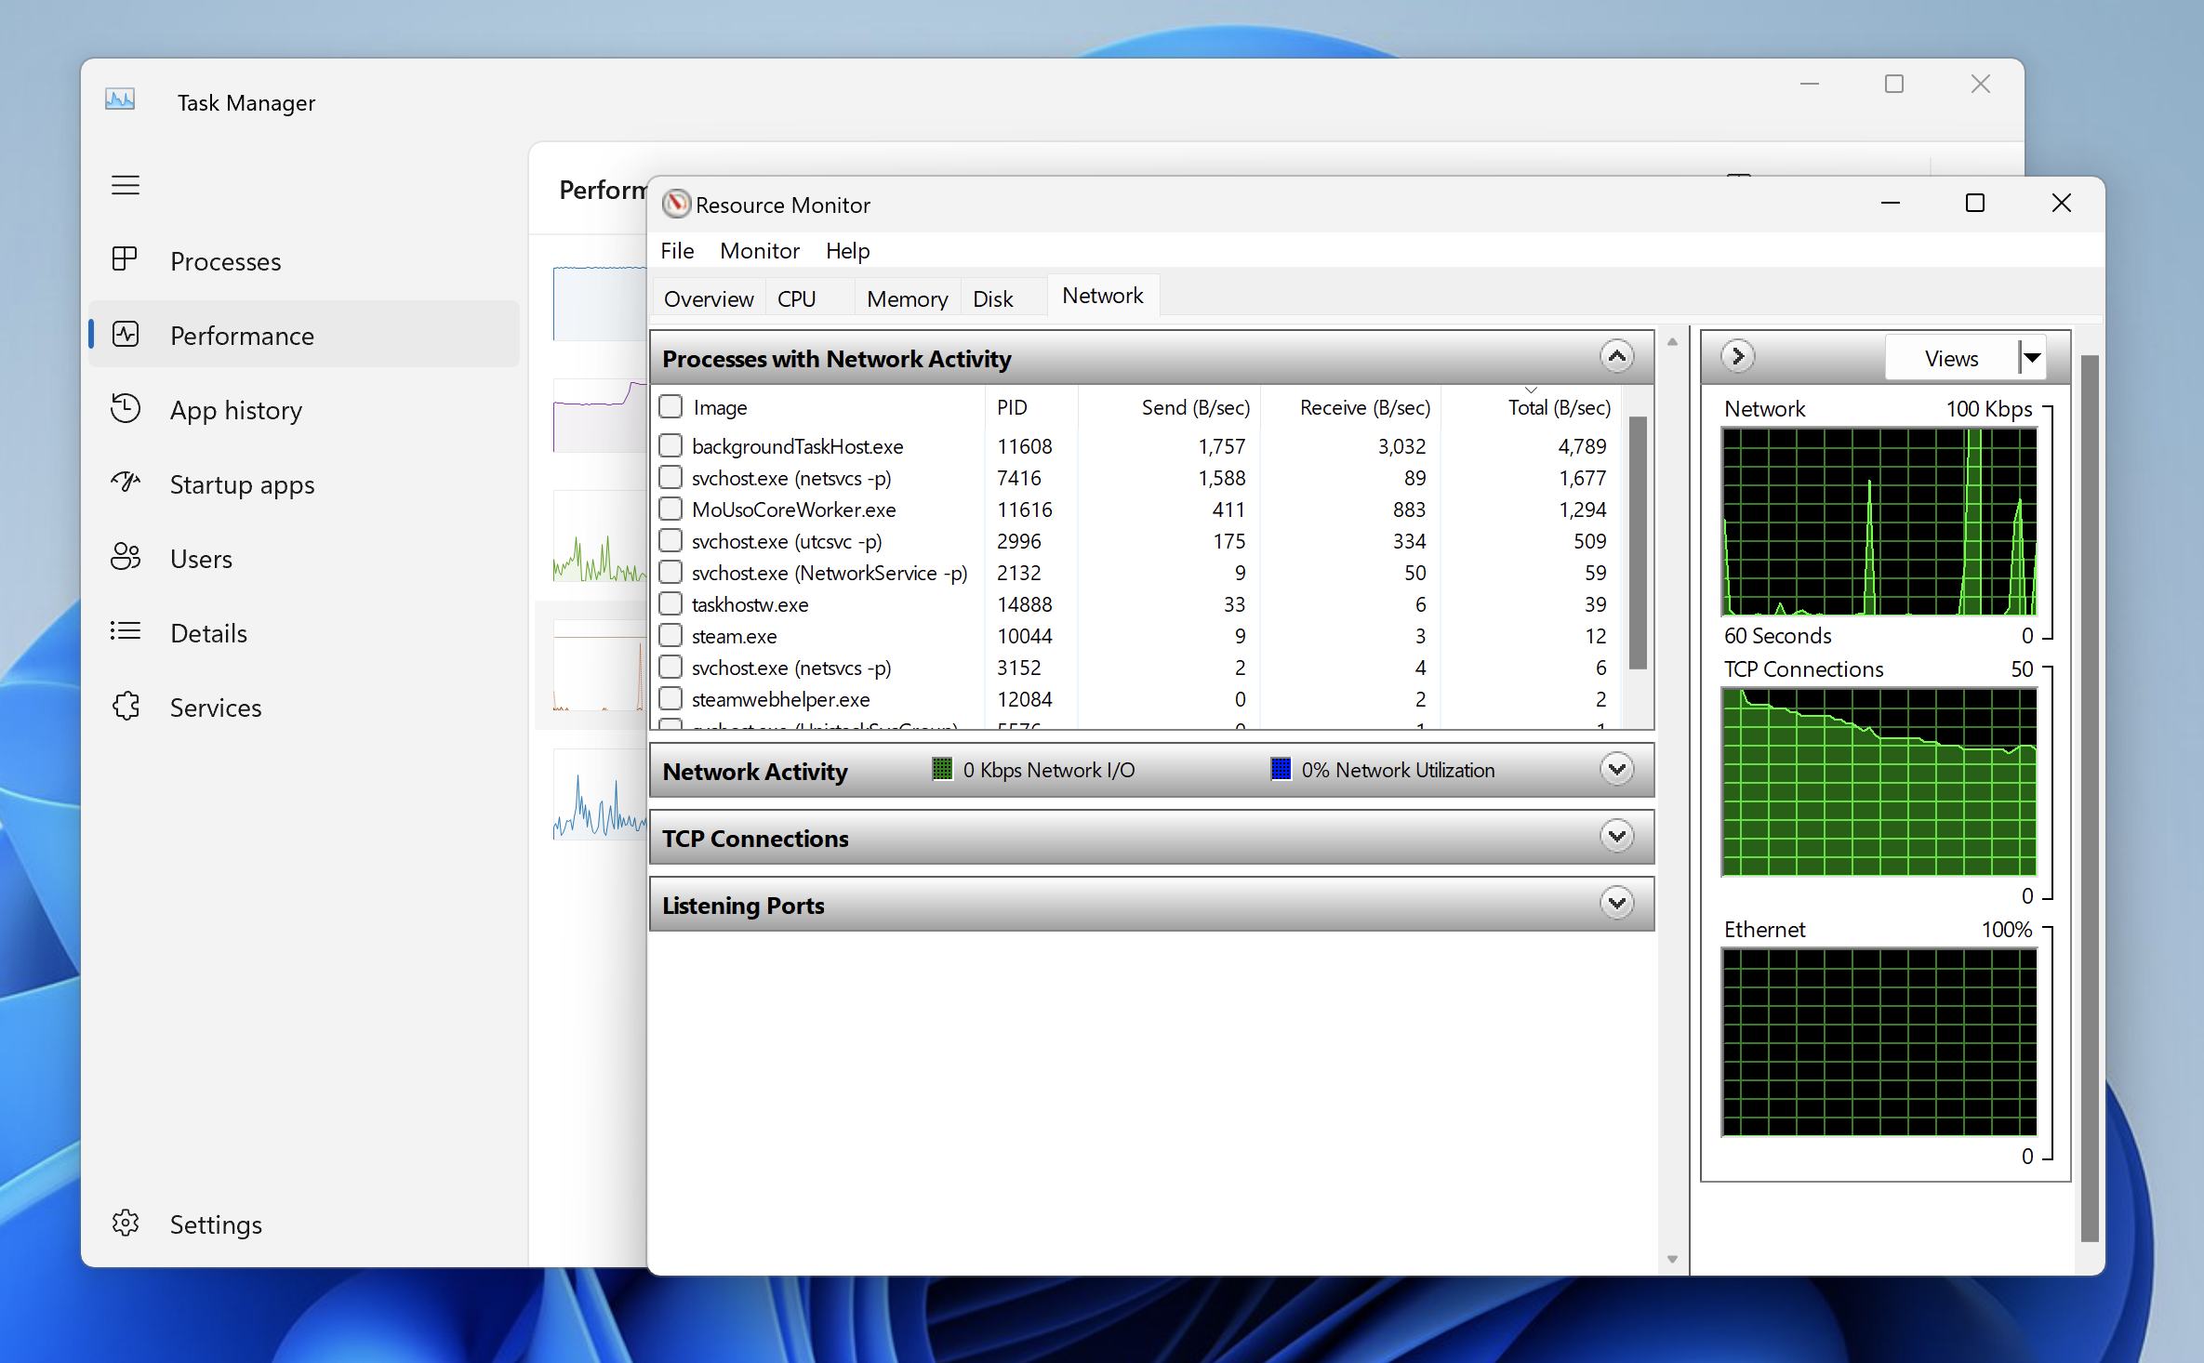
Task: Click the App history clock icon
Action: 125,408
